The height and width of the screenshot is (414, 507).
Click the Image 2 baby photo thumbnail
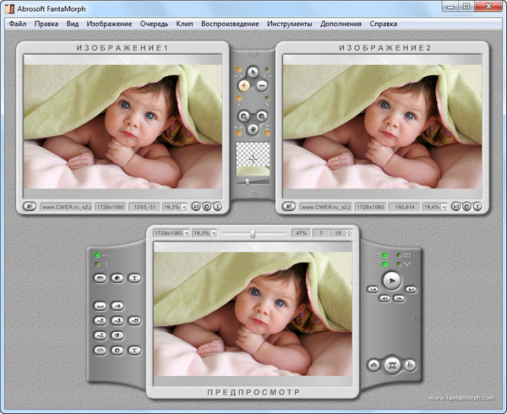(381, 124)
